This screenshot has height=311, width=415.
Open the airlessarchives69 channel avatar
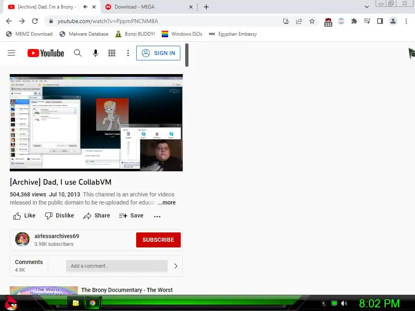coord(22,239)
